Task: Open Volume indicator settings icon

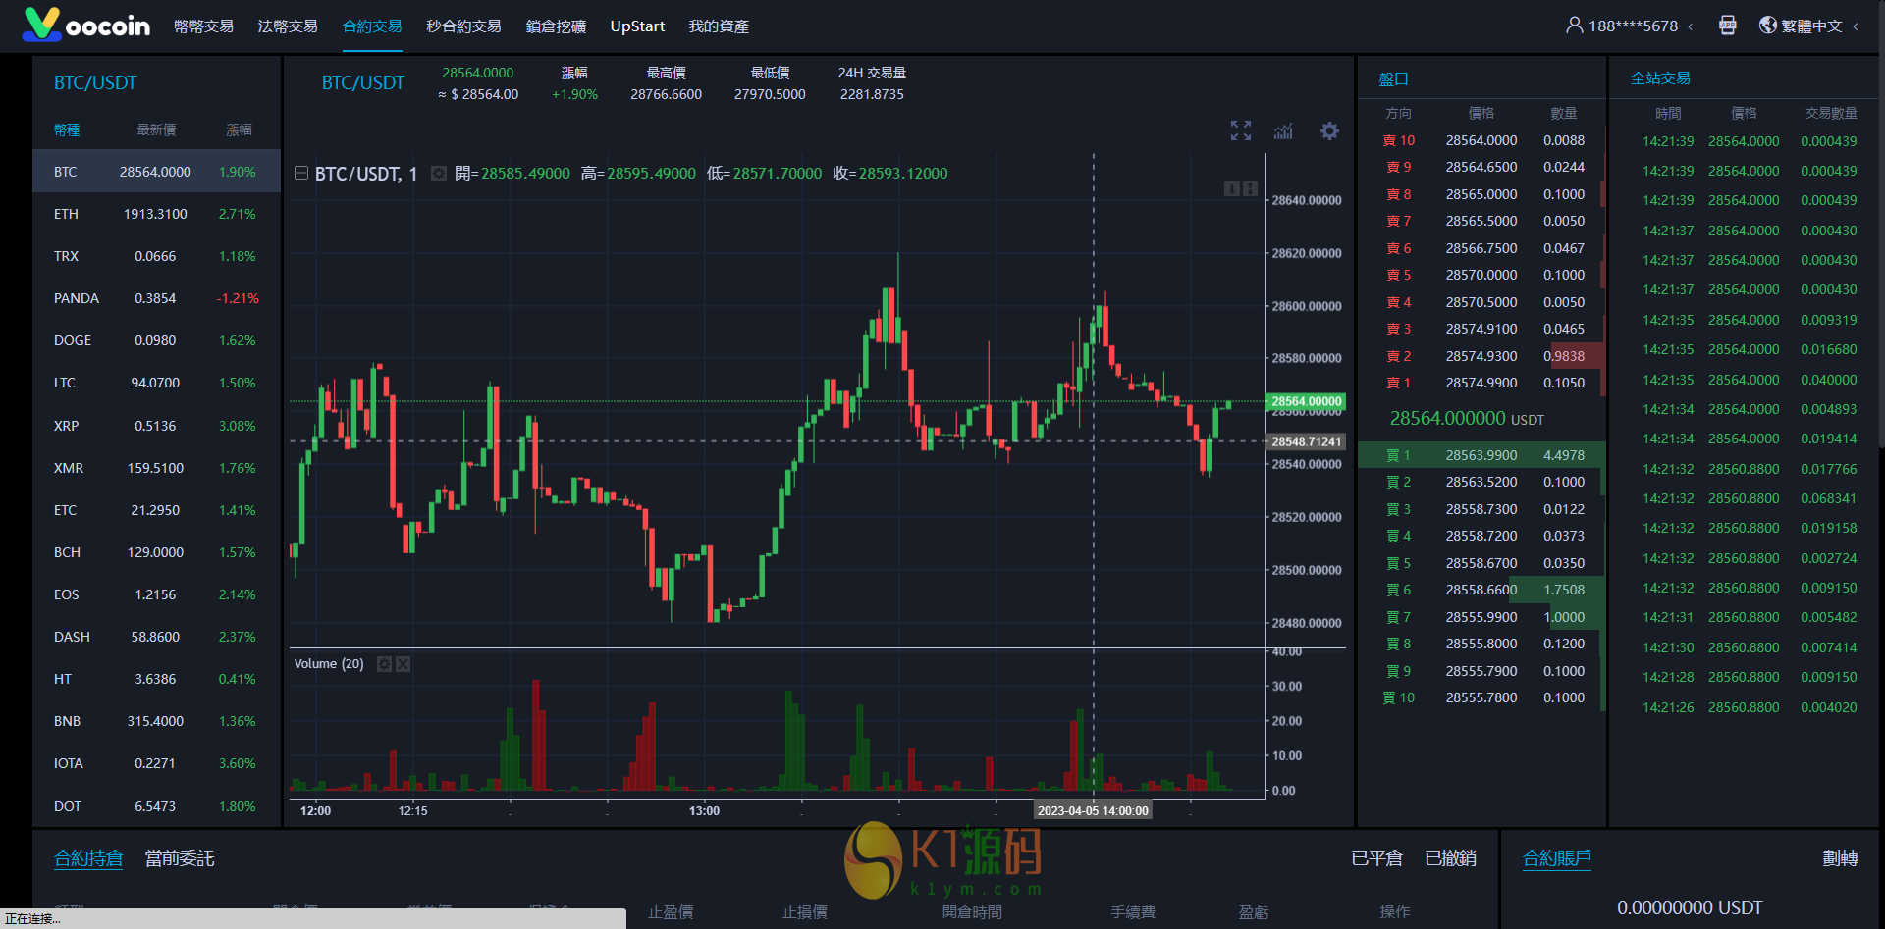Action: (384, 664)
